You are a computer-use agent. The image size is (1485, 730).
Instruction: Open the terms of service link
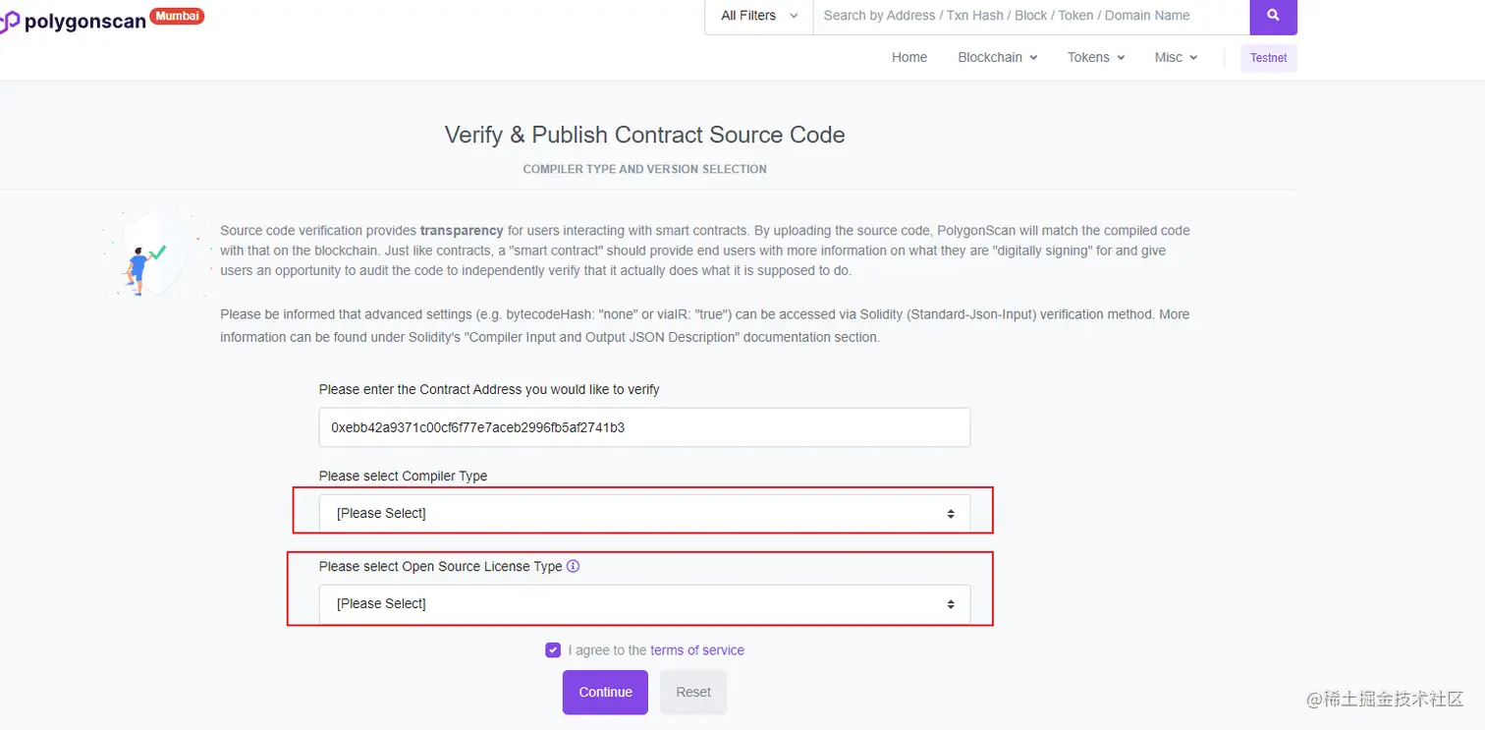696,650
